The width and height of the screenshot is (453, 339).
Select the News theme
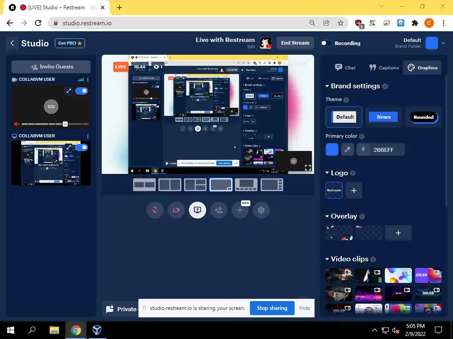tap(384, 117)
